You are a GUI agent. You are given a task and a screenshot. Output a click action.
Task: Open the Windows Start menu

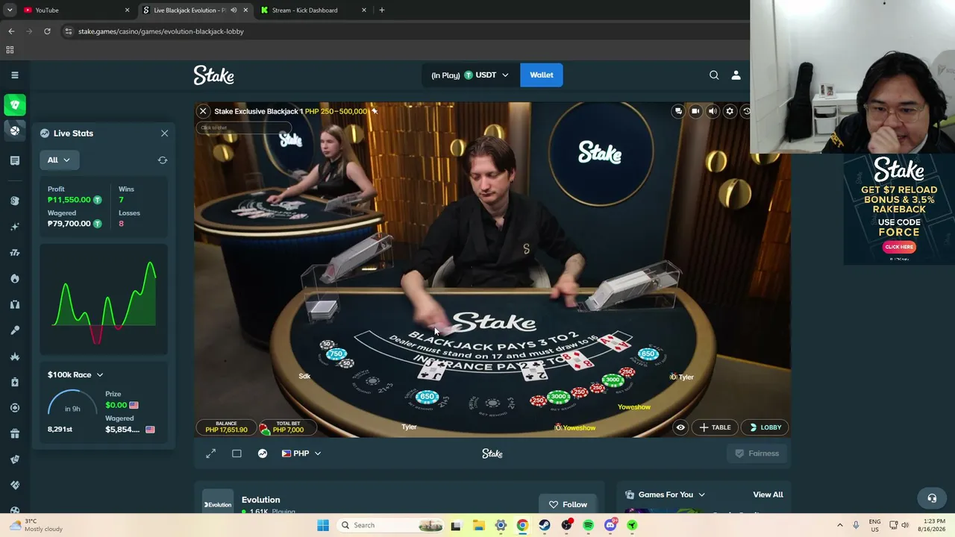(323, 525)
